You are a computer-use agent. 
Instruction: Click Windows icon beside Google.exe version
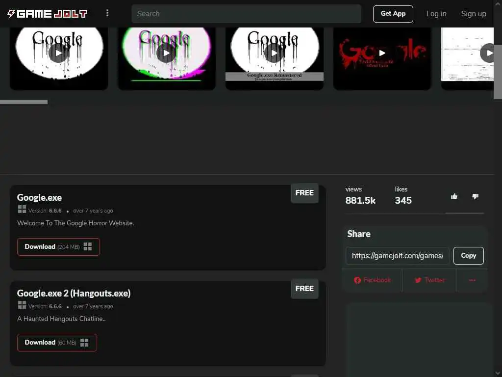22,209
